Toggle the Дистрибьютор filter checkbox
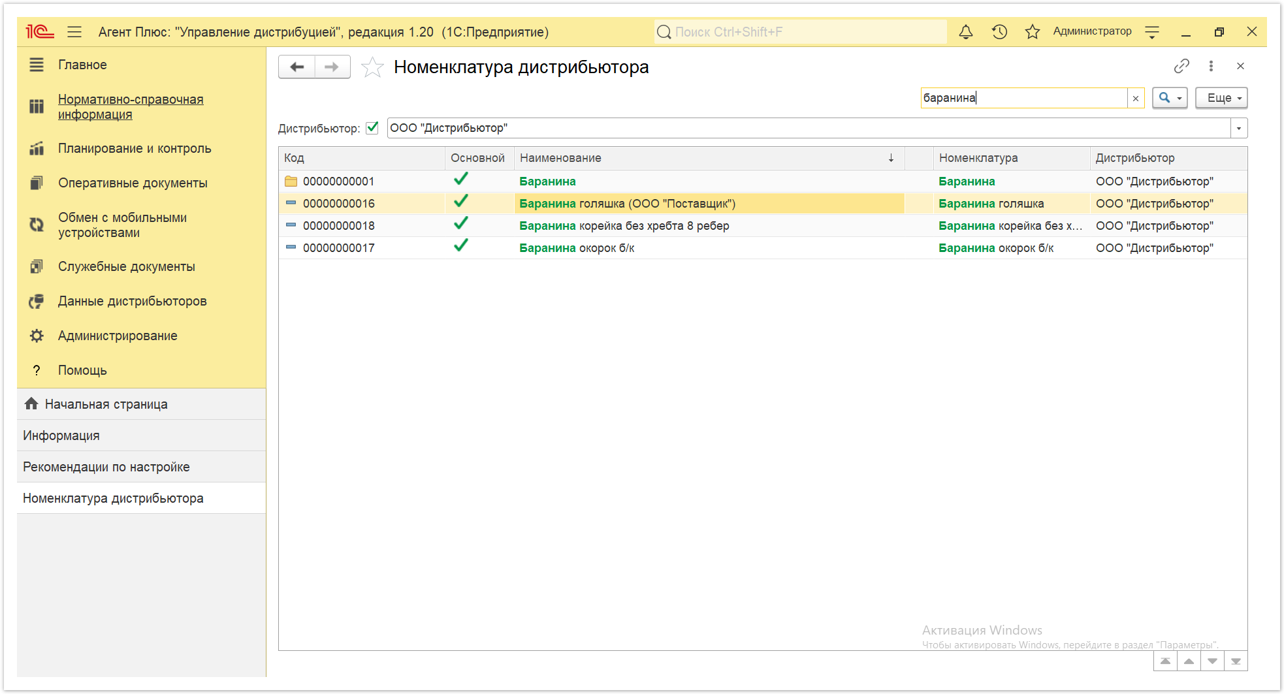 (x=372, y=128)
